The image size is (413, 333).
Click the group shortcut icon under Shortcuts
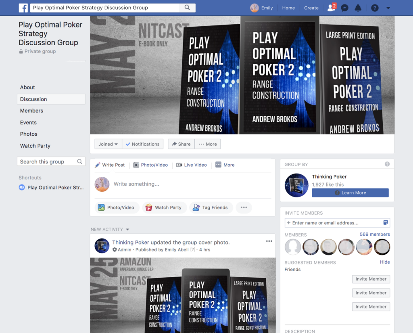point(22,187)
